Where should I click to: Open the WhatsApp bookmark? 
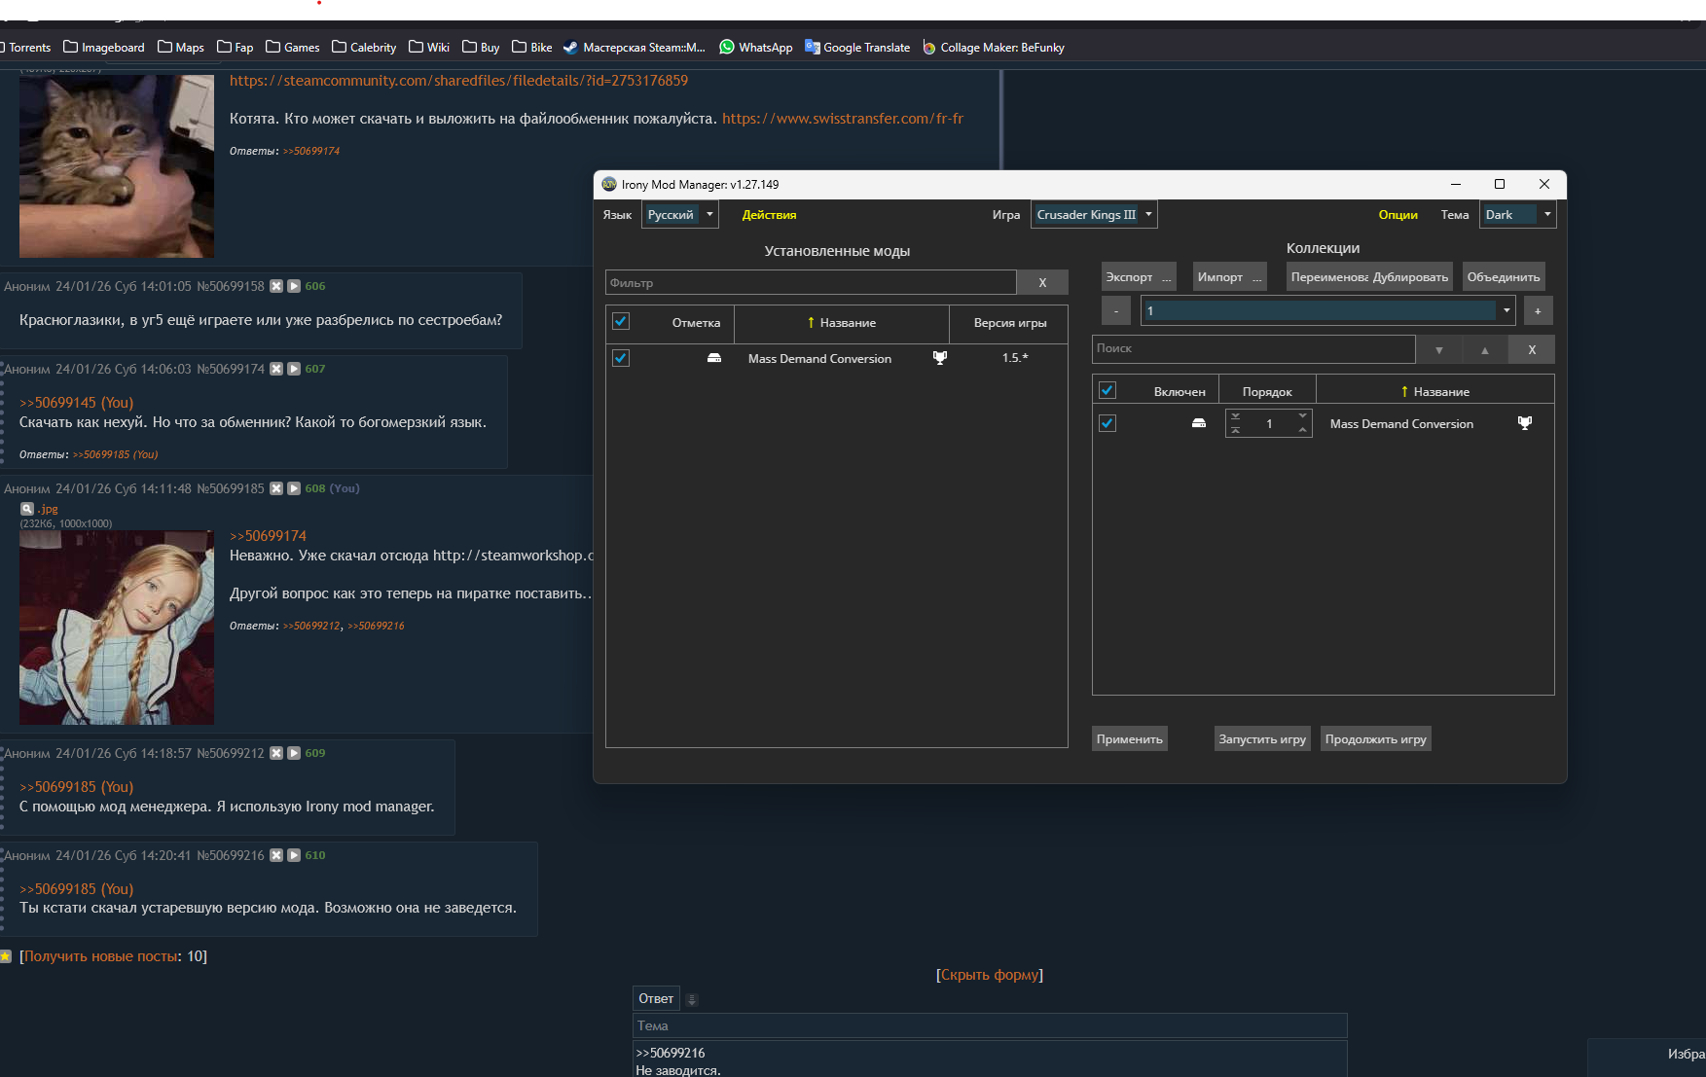tap(755, 47)
